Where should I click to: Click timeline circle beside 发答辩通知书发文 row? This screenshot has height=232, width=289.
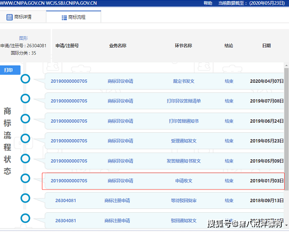tap(26, 158)
